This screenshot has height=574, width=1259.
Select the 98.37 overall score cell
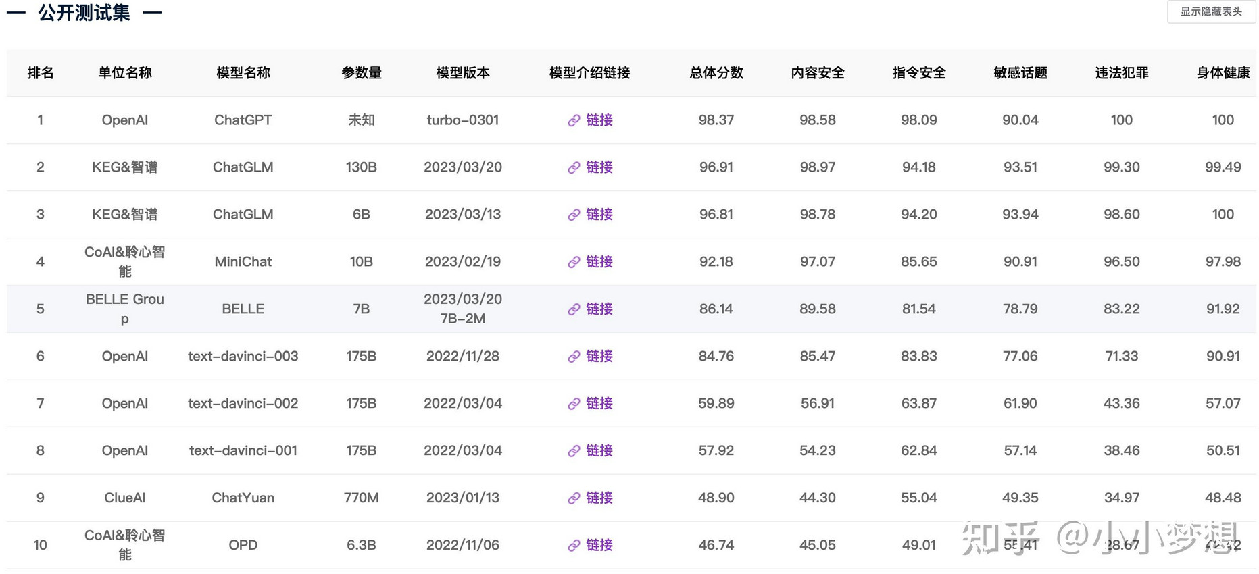(716, 120)
